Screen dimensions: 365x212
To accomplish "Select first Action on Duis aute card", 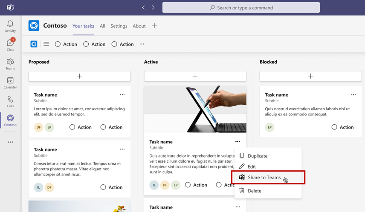I will tap(188, 185).
